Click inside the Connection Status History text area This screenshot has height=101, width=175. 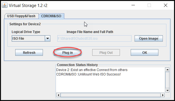[x=110, y=80]
